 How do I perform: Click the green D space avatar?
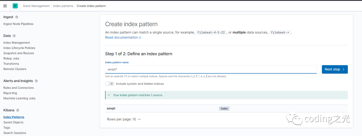click(x=15, y=6)
